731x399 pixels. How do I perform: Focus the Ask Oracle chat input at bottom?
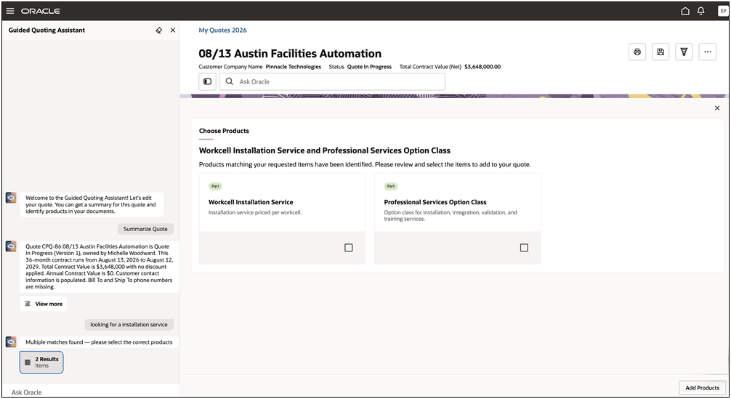(x=91, y=392)
